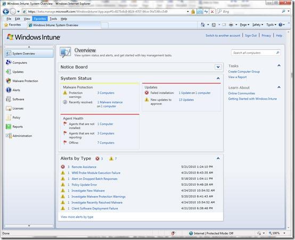Open the Administration workspace icon
This screenshot has height=240, width=295.
click(9, 136)
